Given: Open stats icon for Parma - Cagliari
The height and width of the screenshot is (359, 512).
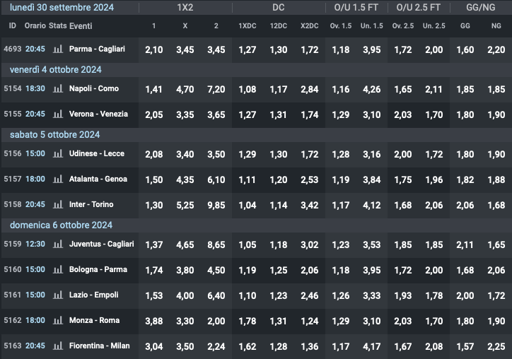Looking at the screenshot, I should tap(58, 49).
